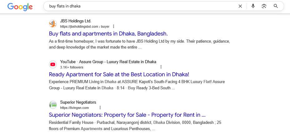Open more options for YouTube result
290x136 pixels.
[x=161, y=67]
